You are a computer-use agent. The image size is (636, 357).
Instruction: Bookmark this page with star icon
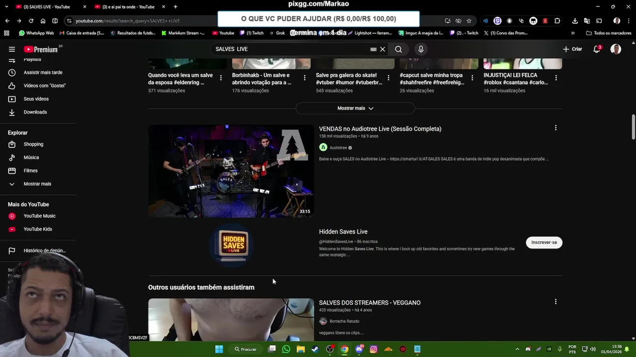click(469, 21)
